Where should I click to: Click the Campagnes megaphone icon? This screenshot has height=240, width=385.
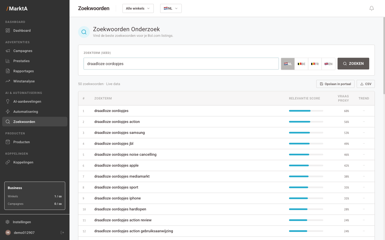(8, 51)
